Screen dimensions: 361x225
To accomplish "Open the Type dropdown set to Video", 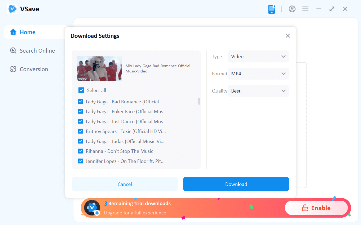I will click(258, 57).
